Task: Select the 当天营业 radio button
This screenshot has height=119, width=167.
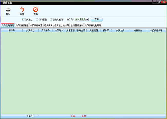Action: 23,19
